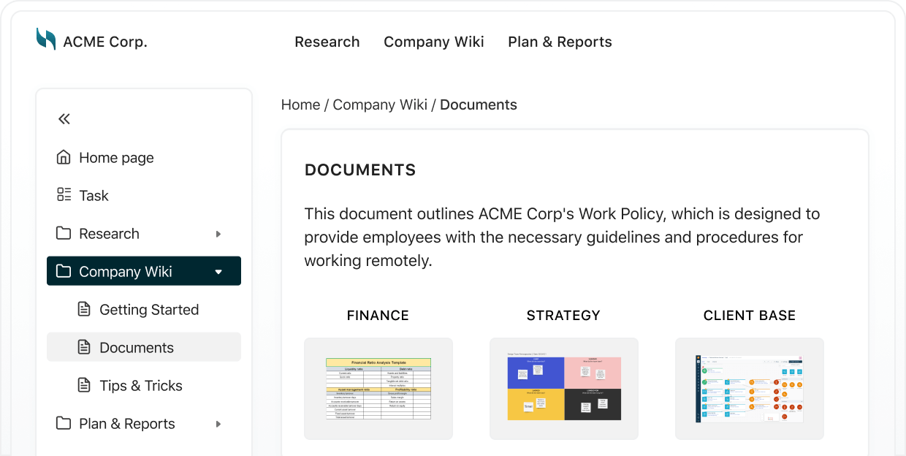Collapse sidebar with double chevron icon
This screenshot has height=456, width=906.
64,119
